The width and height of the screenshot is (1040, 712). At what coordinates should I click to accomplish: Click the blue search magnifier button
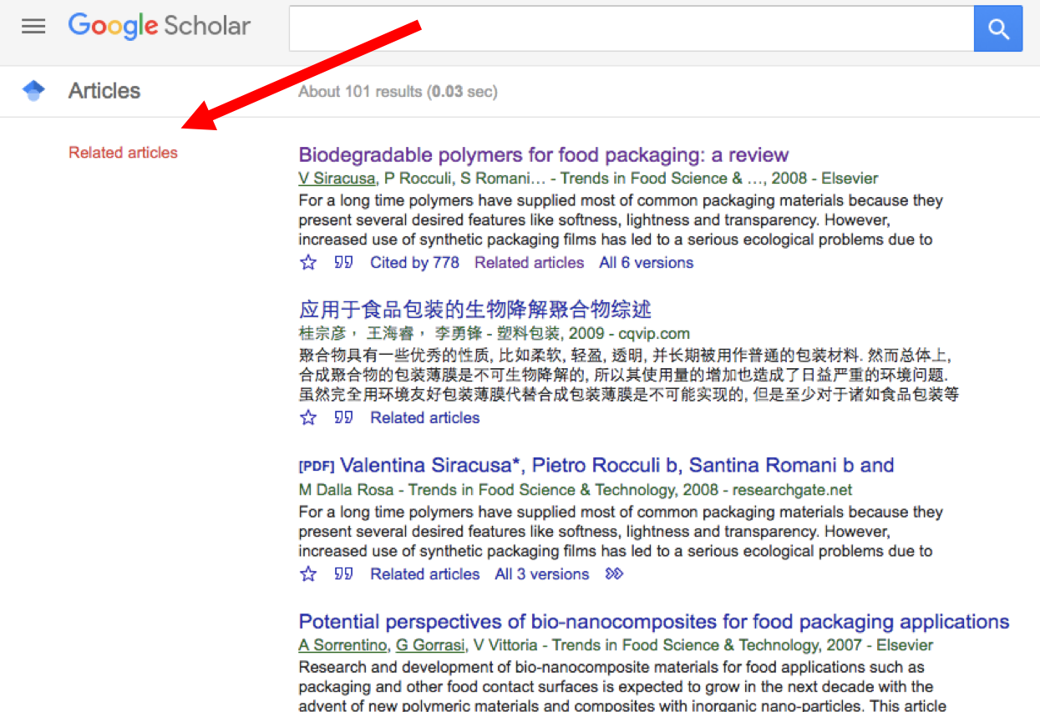point(998,29)
